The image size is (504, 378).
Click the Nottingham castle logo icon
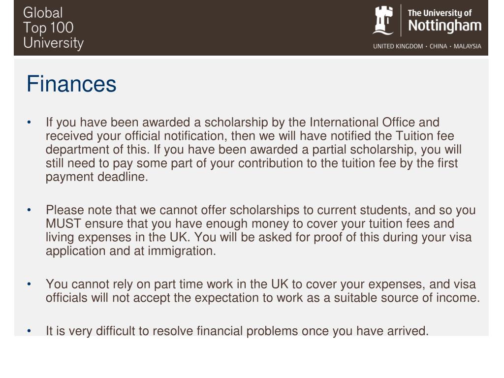click(383, 20)
